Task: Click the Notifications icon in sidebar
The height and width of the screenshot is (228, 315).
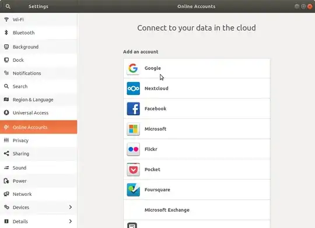Action: [x=6, y=73]
